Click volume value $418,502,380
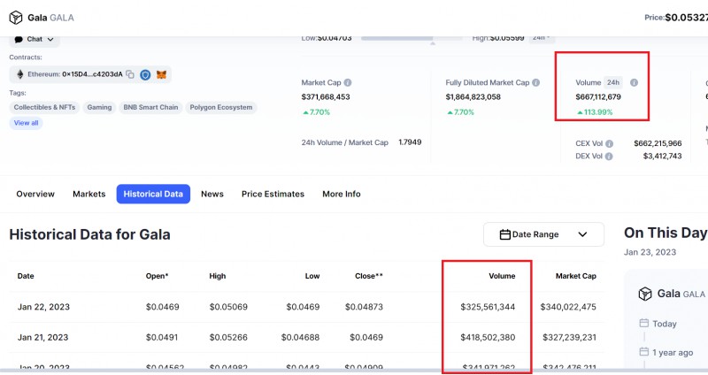Screen dimensions: 708x375 pos(488,338)
